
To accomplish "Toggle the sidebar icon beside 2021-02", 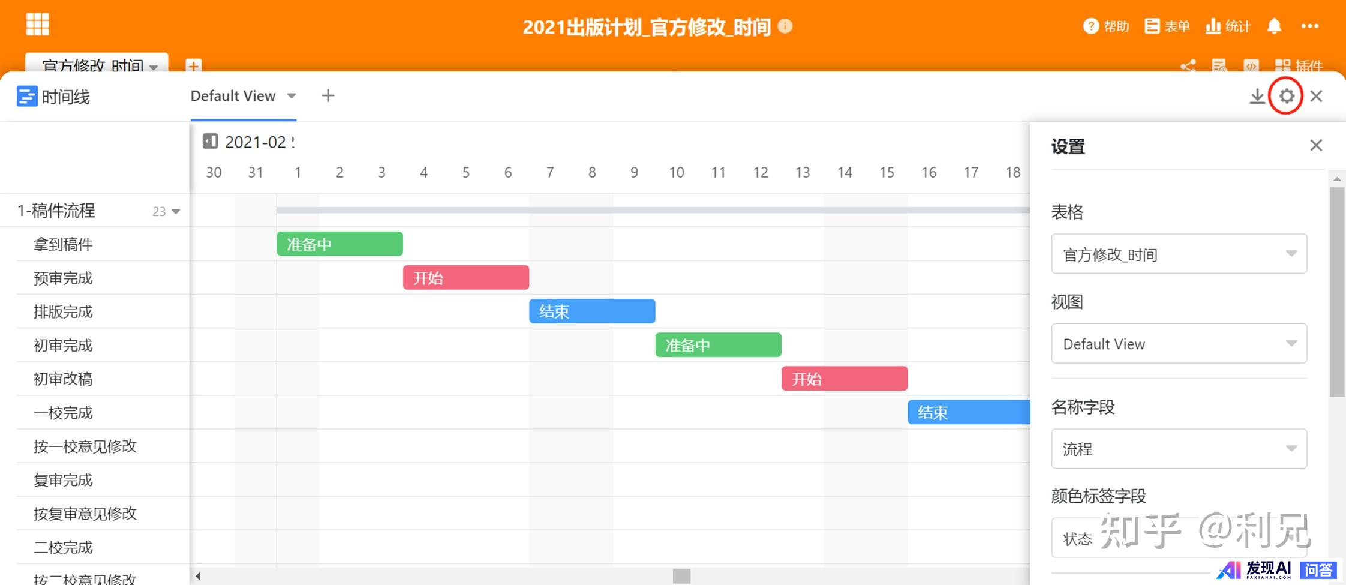I will (210, 142).
